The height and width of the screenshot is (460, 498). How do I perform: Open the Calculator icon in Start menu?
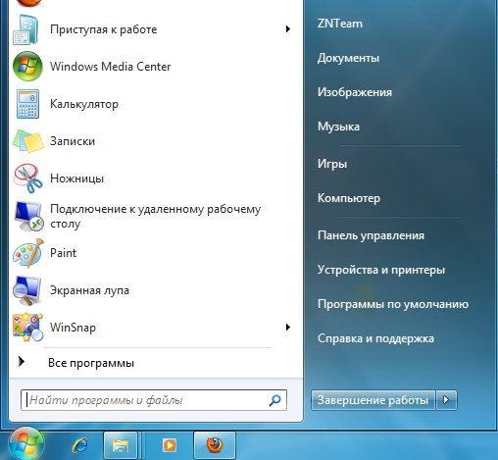(x=27, y=104)
